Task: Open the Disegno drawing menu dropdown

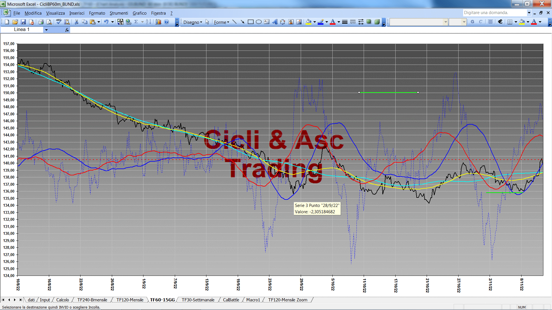Action: [193, 22]
